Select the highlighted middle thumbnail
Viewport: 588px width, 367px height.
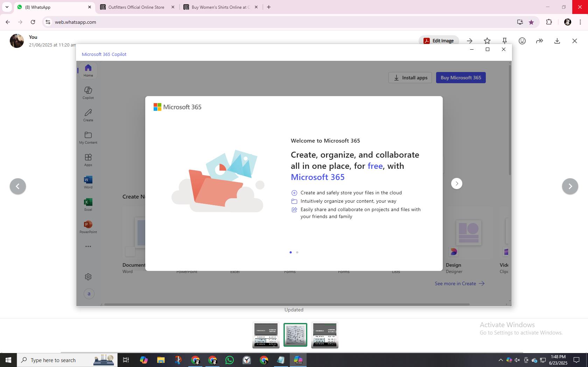tap(295, 335)
